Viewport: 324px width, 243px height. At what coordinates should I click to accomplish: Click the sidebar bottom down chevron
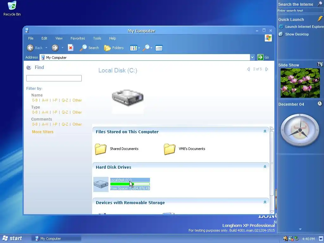[300, 229]
